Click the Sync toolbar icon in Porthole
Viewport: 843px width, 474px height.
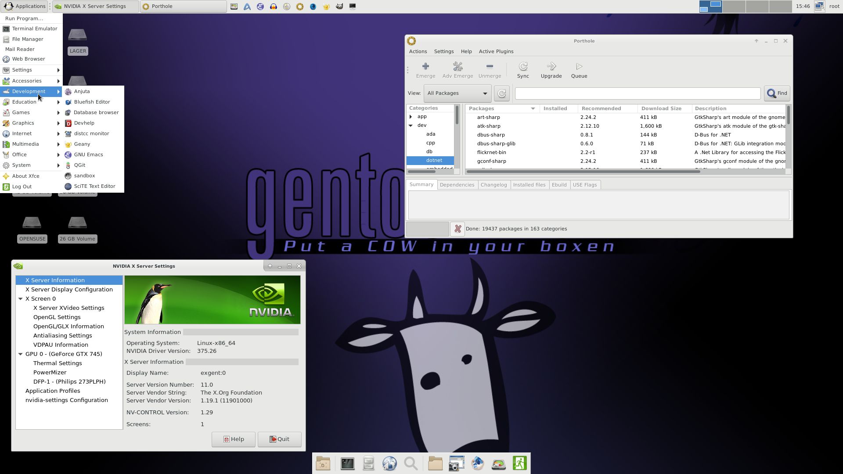pos(523,70)
